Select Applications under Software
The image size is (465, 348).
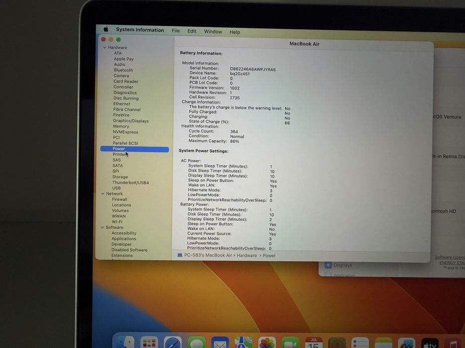[124, 239]
